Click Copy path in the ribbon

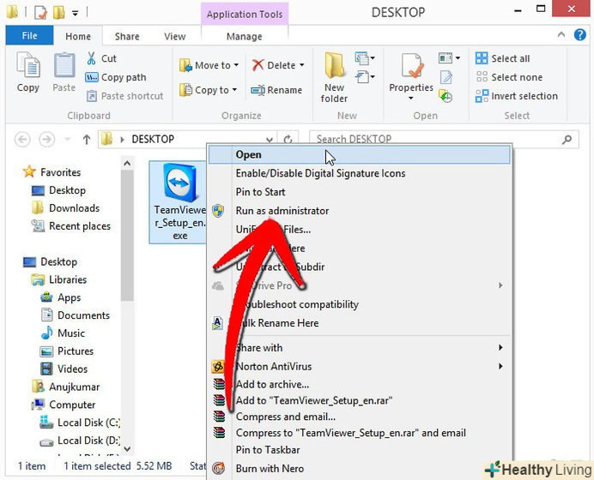(x=116, y=77)
